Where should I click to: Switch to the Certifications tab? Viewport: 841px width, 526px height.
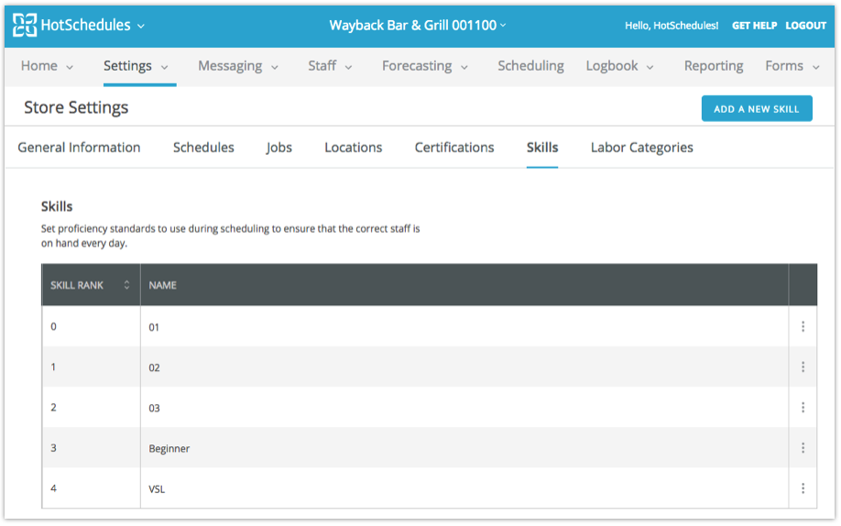[x=453, y=148]
